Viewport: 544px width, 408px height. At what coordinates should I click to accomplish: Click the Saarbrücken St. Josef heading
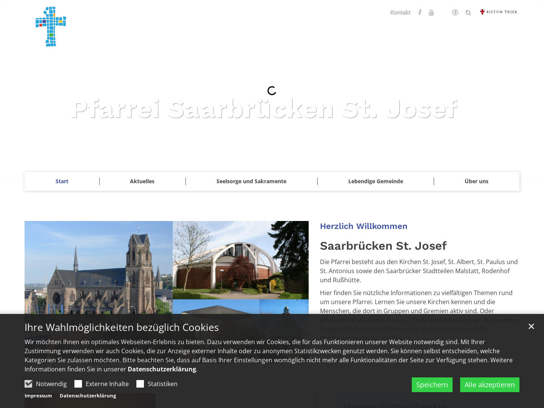[383, 246]
